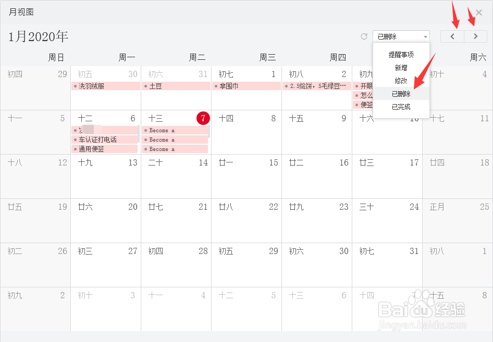Viewport: 493px width, 342px height.
Task: Go to the previous month using the left arrow
Action: pyautogui.click(x=452, y=36)
